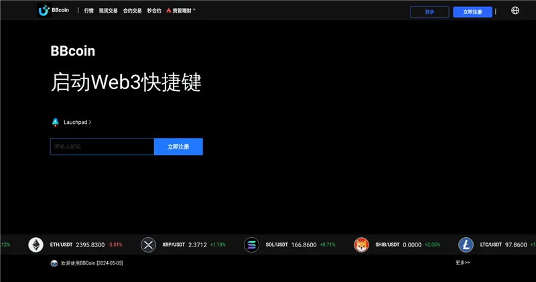The height and width of the screenshot is (282, 536).
Task: Click the Solana coin icon
Action: point(252,244)
